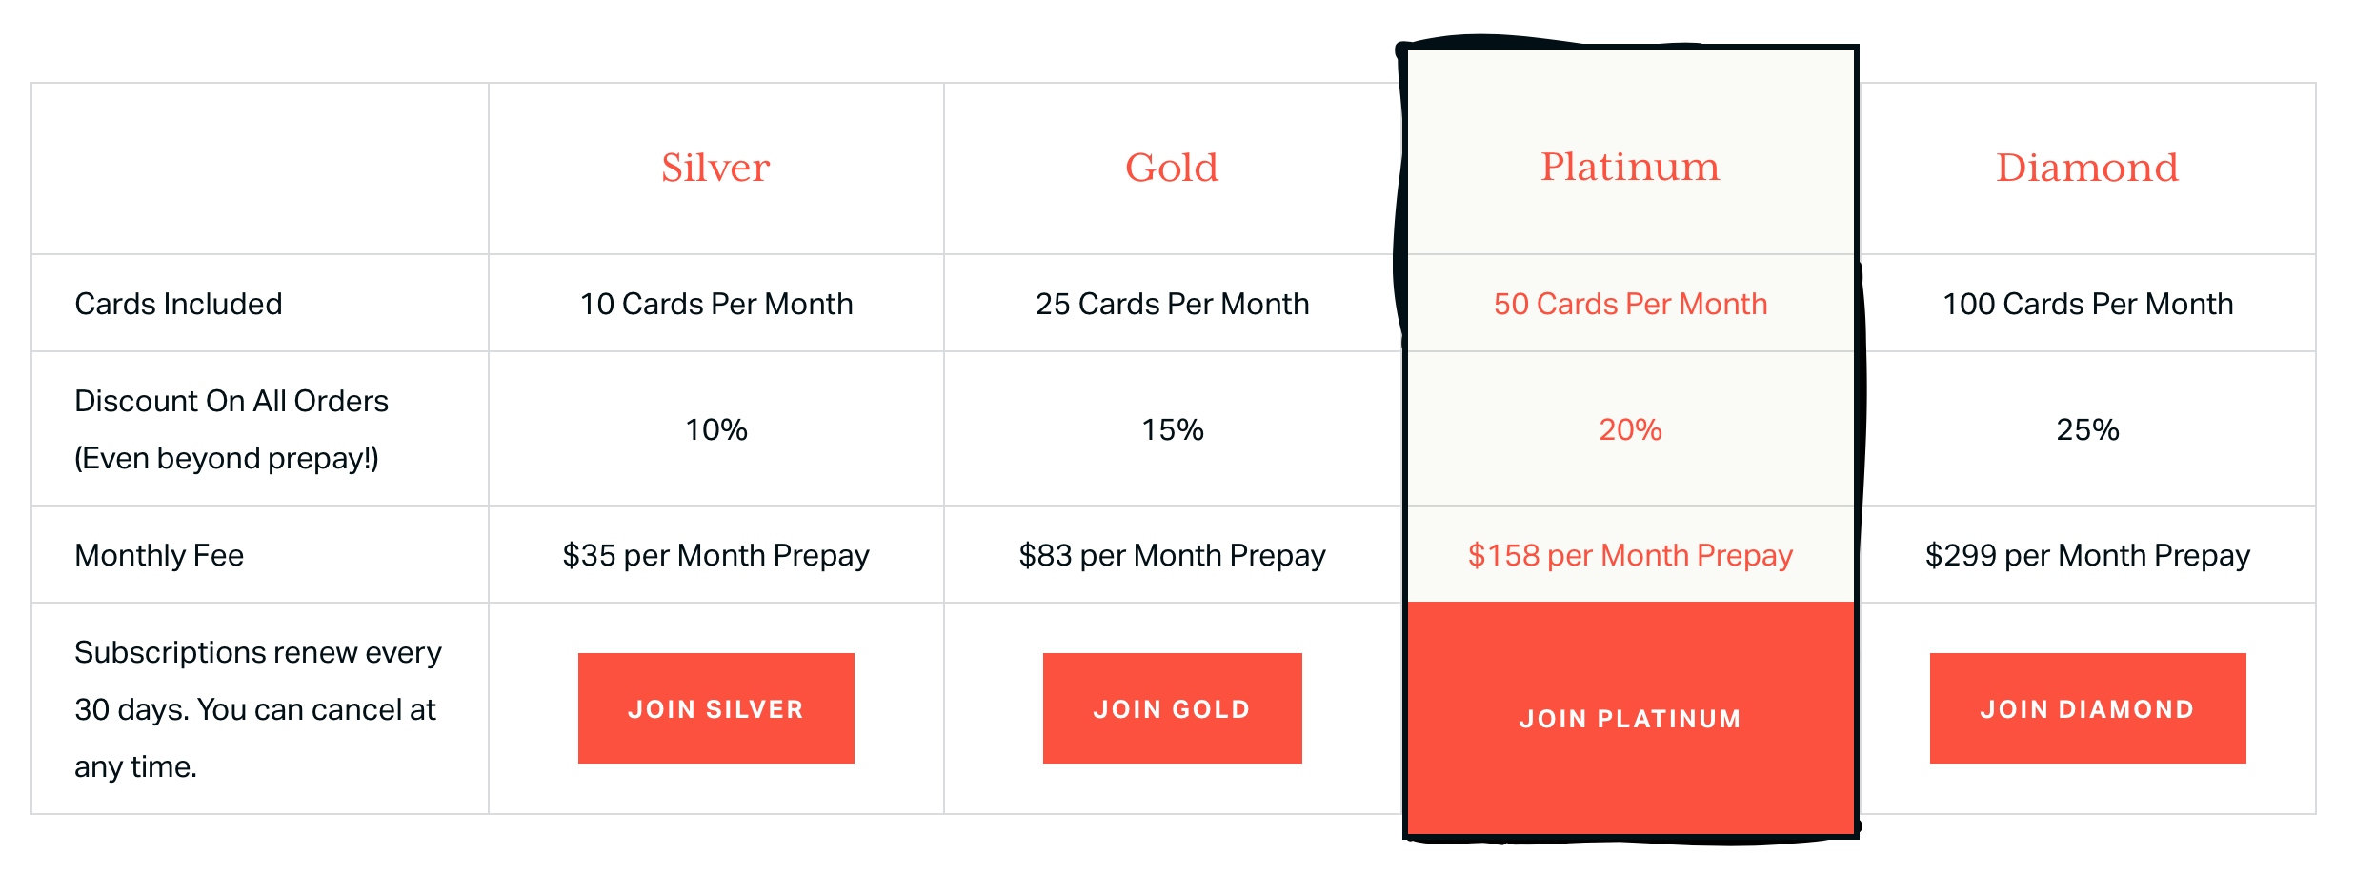The image size is (2355, 874).
Task: Select the Diamond plan column header
Action: (2087, 167)
